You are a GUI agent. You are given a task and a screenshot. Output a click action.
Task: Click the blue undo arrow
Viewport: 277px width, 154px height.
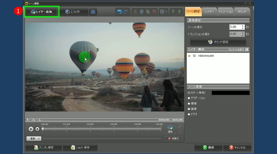point(119,12)
